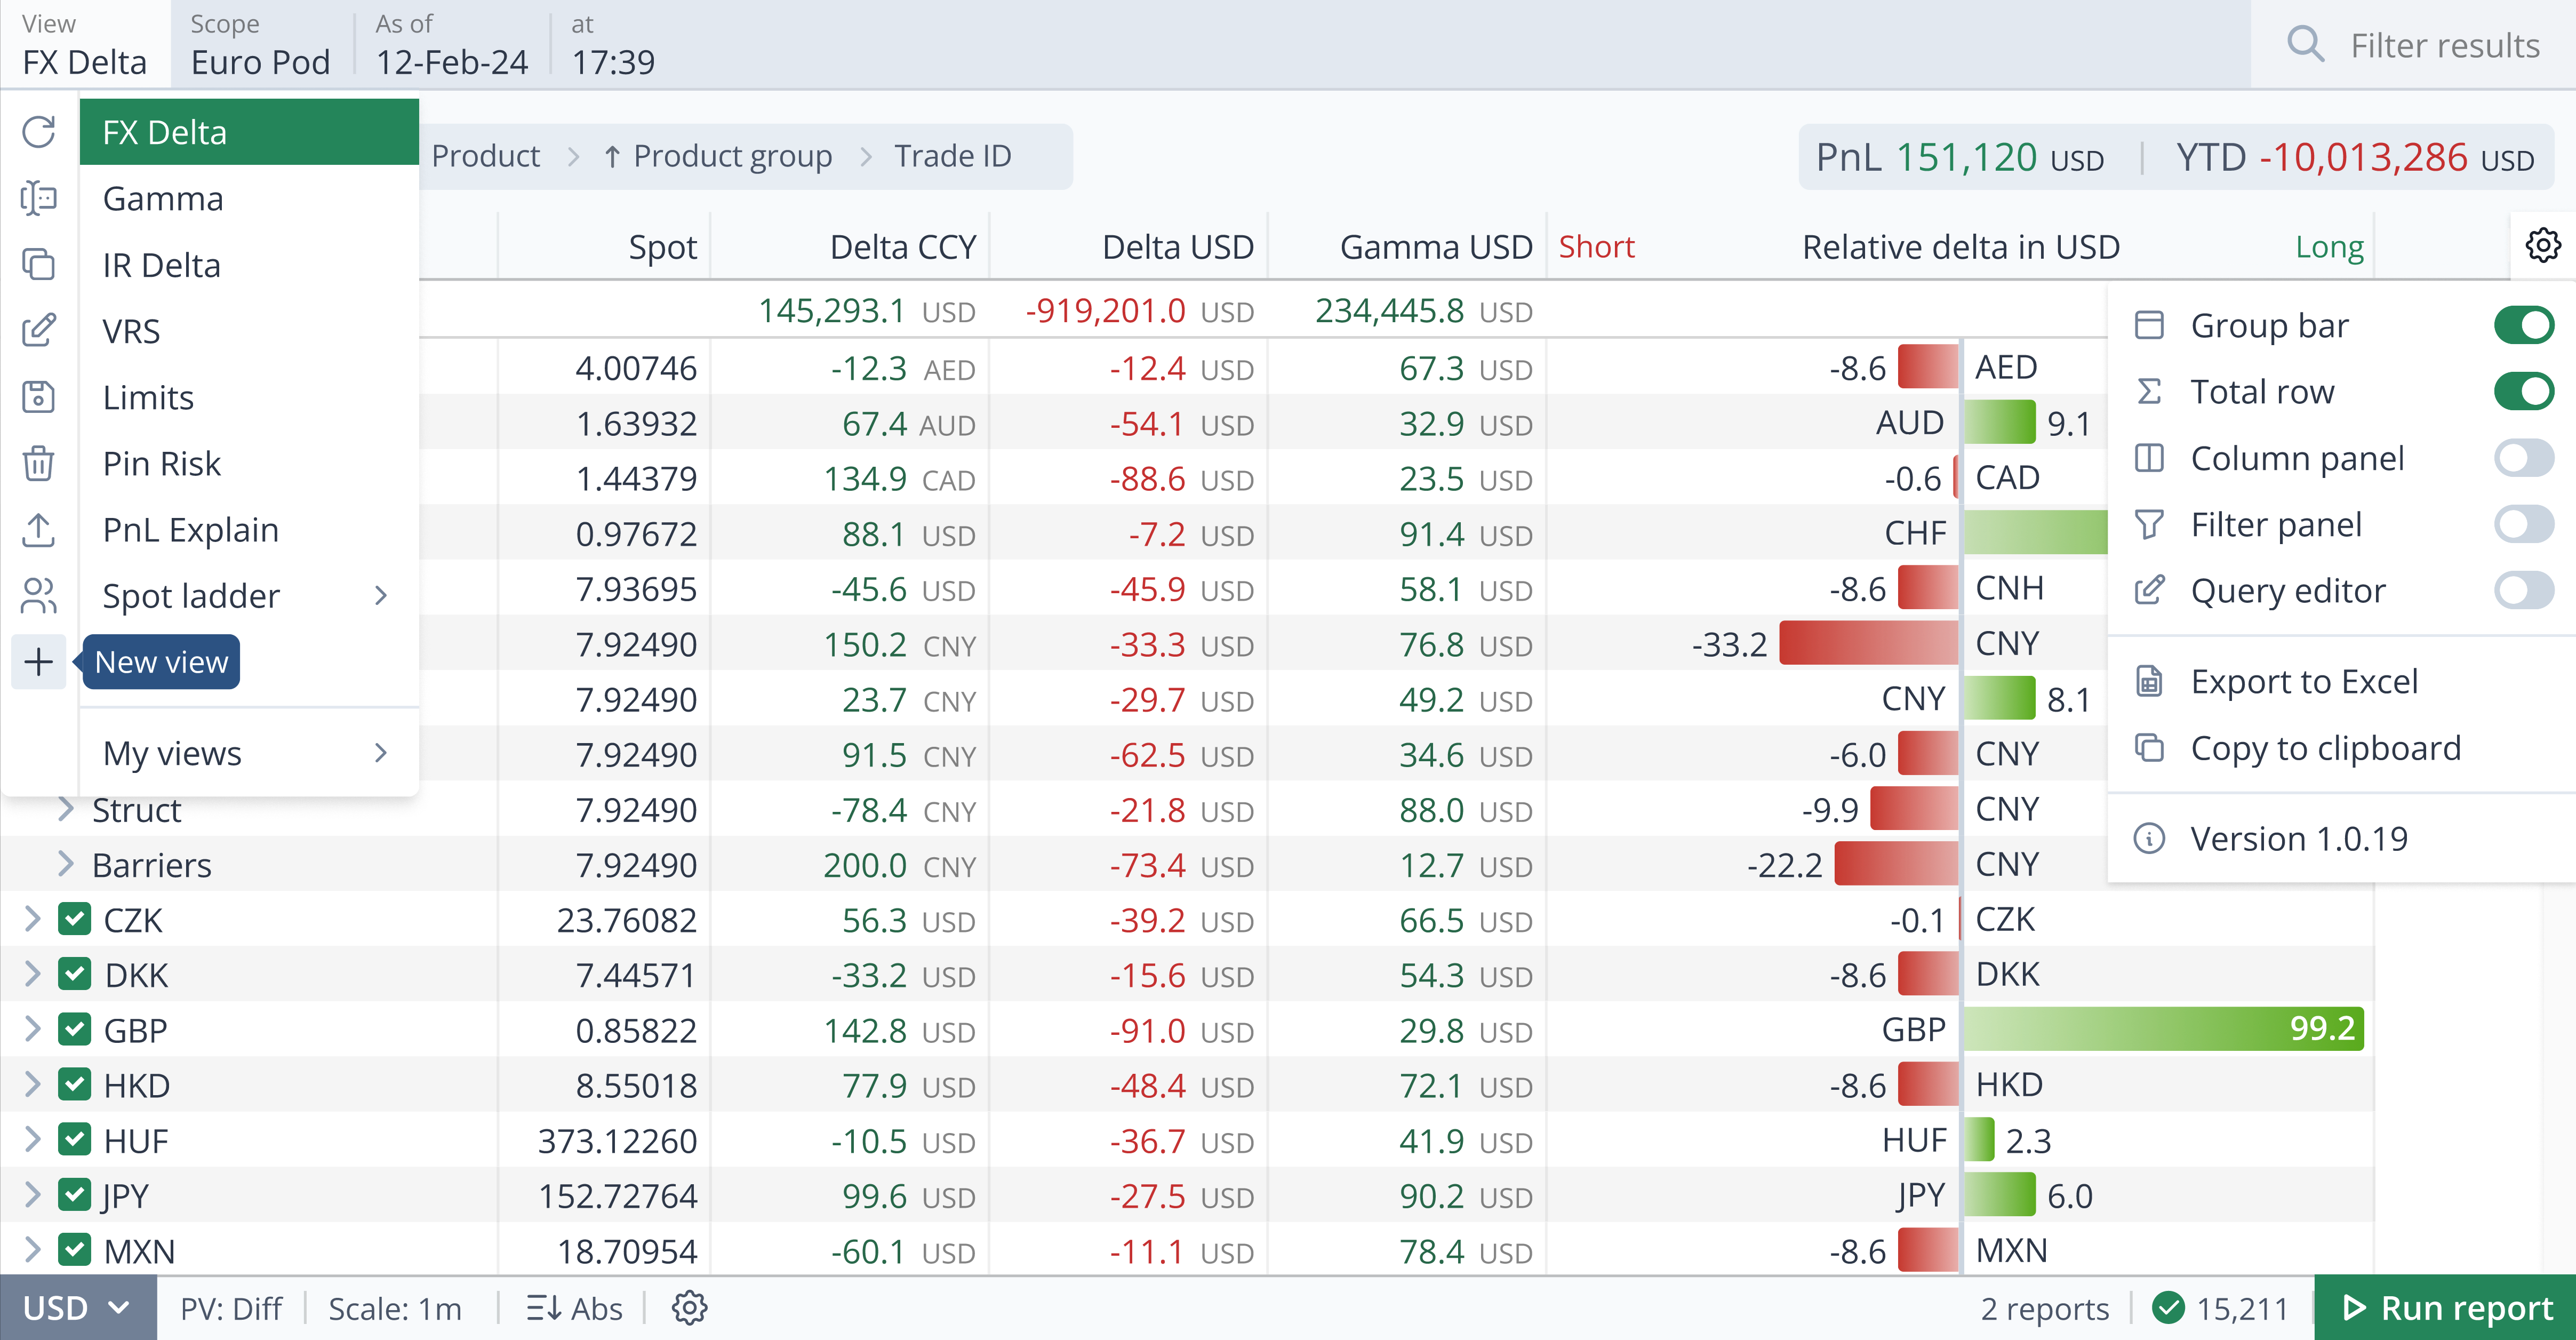
Task: Click the upload/export icon in the left sidebar
Action: point(38,529)
